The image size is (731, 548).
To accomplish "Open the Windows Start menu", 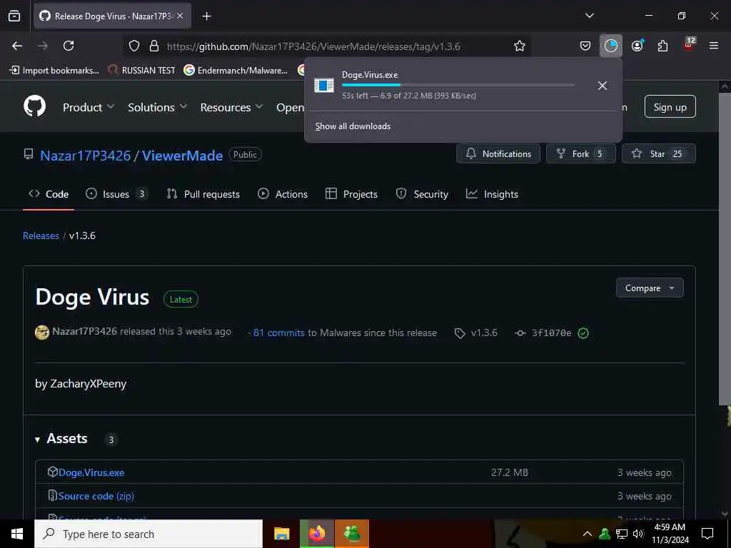I will pos(17,534).
